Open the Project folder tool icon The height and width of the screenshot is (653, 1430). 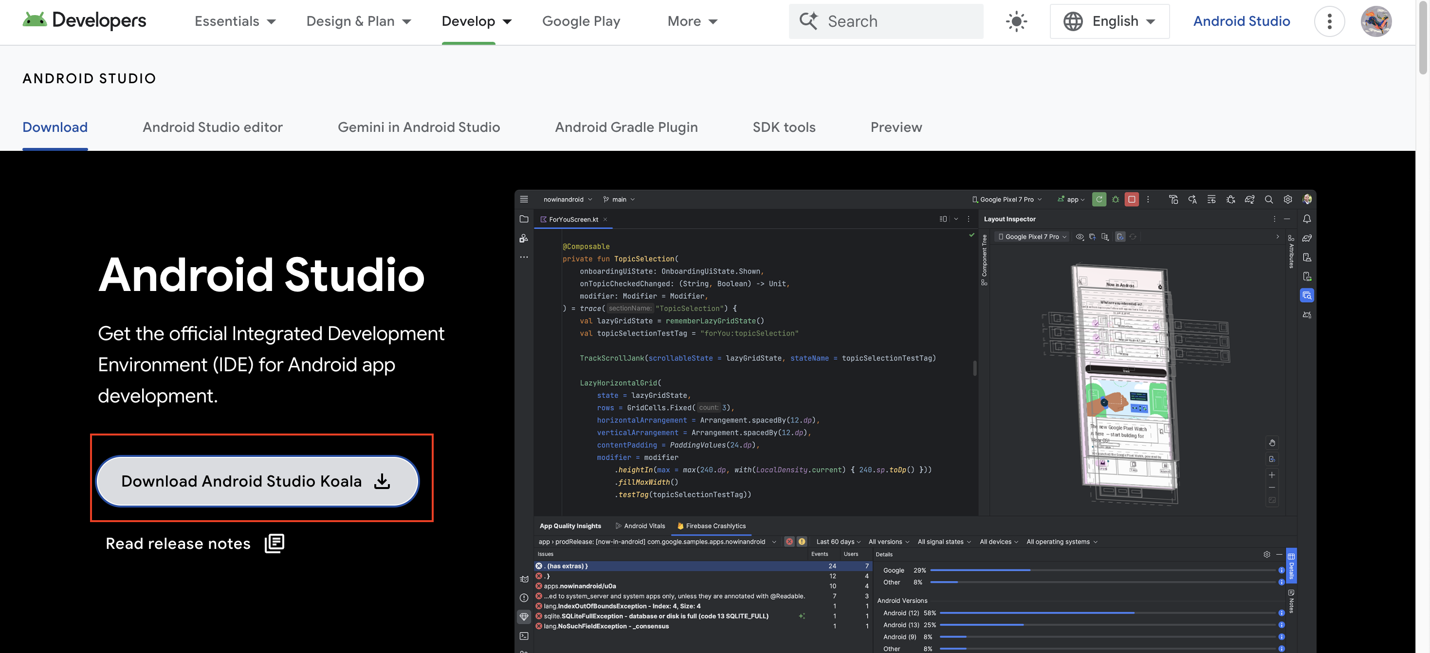524,219
